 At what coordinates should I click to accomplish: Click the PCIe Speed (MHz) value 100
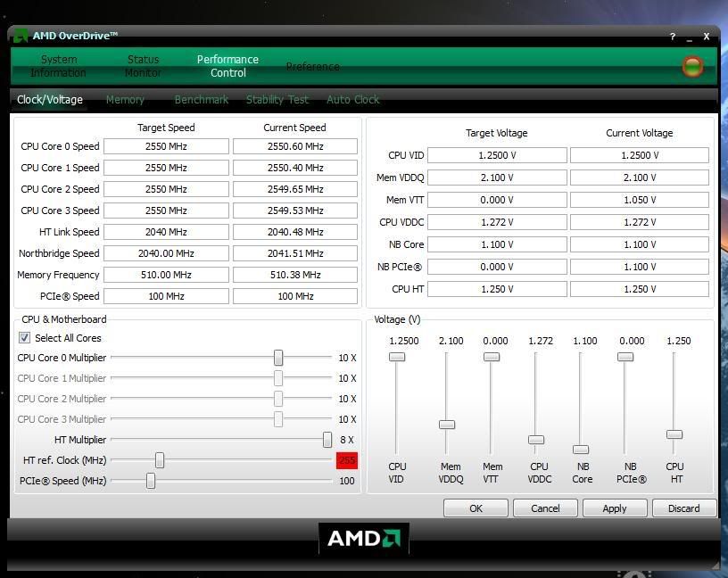pyautogui.click(x=347, y=481)
